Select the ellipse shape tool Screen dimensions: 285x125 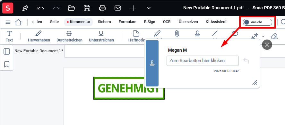pyautogui.click(x=235, y=33)
